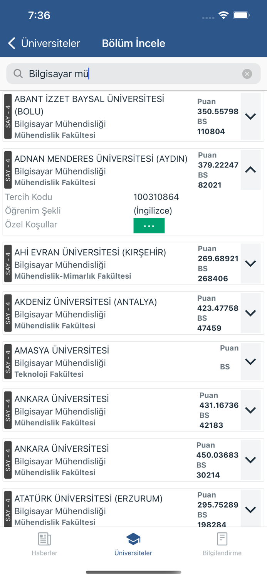The height and width of the screenshot is (579, 267).
Task: Open the Haberler news tab
Action: point(45,544)
